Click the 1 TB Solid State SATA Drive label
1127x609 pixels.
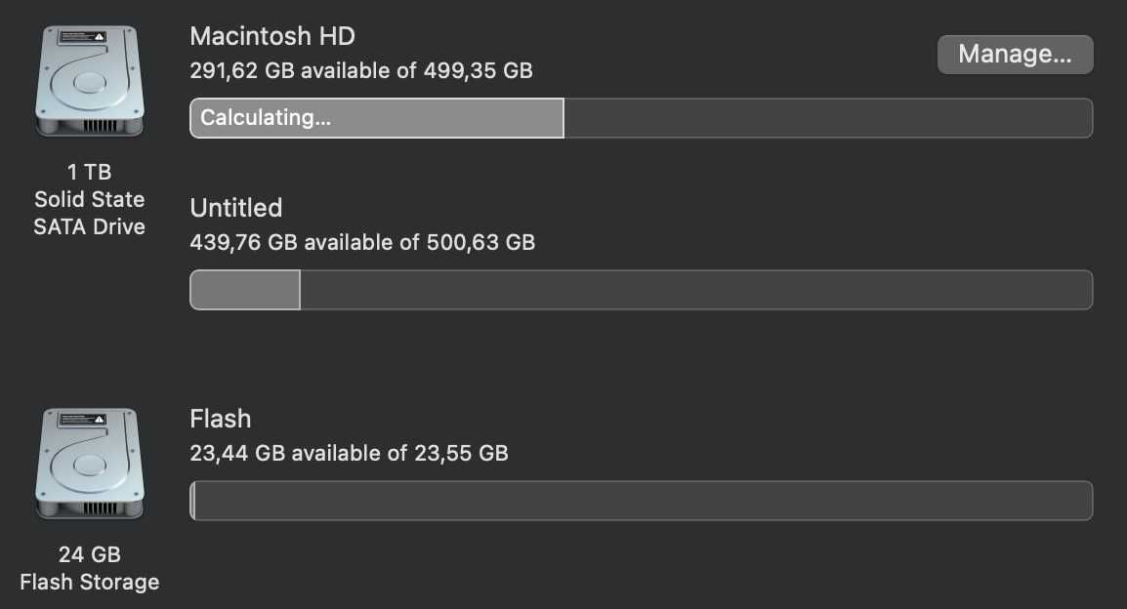coord(90,199)
